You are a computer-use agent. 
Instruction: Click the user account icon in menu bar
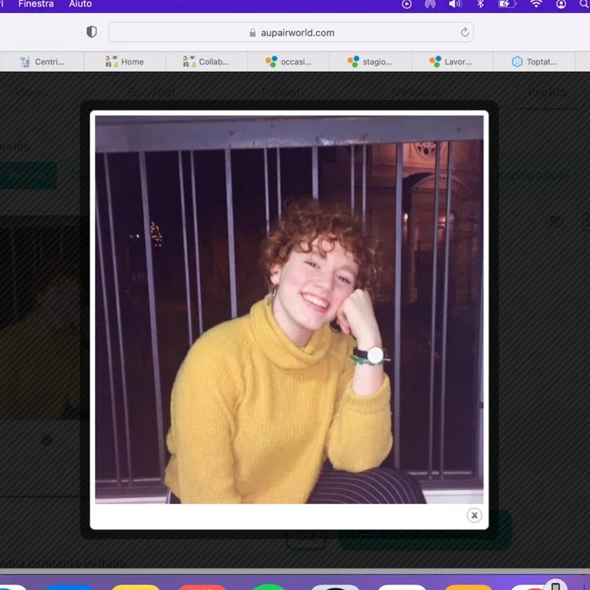(x=561, y=4)
